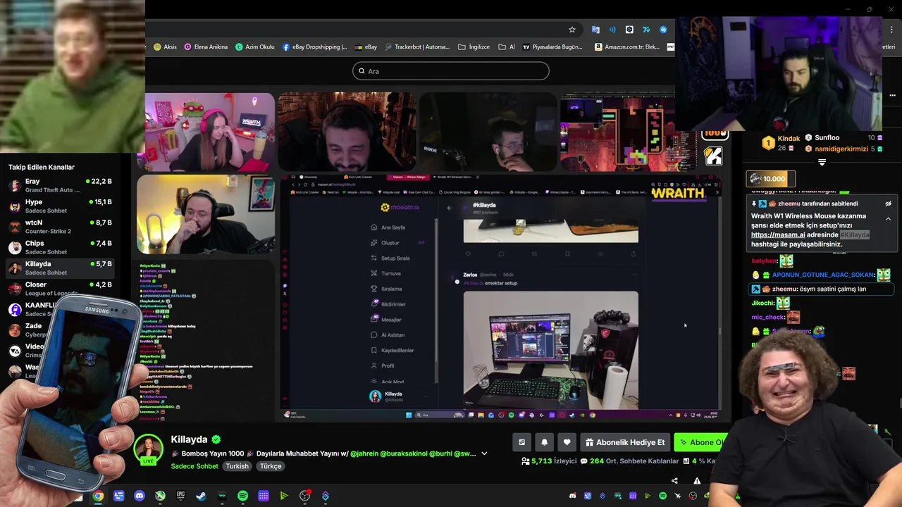Open Spotify from the taskbar
The width and height of the screenshot is (902, 507).
[x=243, y=496]
